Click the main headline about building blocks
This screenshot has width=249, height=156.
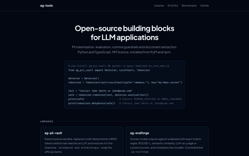tap(125, 33)
